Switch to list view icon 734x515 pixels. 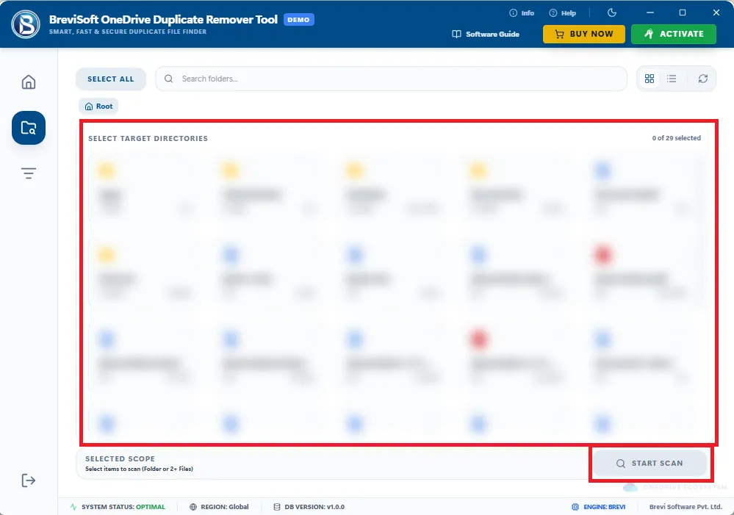pos(672,79)
